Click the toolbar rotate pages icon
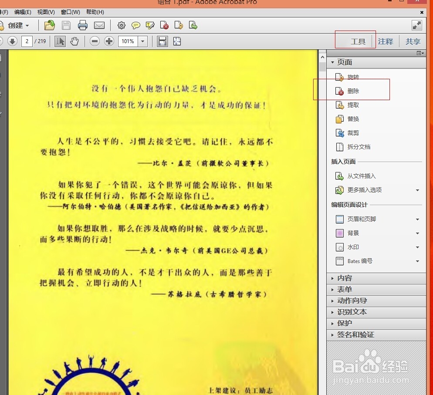Screen dimensions: 433x395 pyautogui.click(x=179, y=25)
